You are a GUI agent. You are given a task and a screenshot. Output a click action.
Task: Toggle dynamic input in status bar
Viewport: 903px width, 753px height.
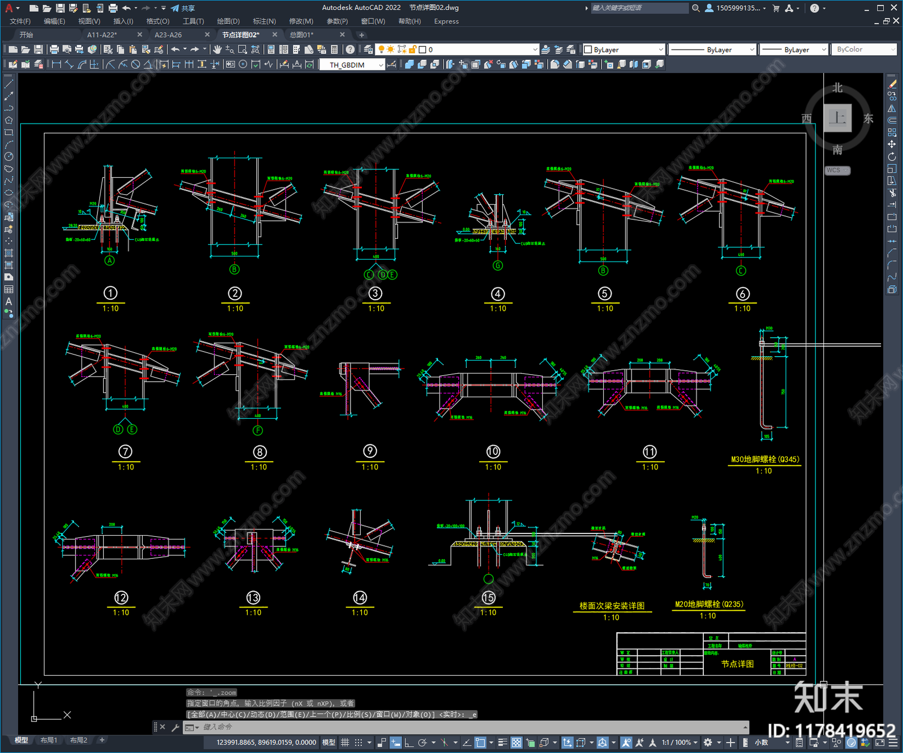396,742
